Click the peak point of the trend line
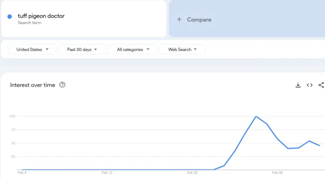325x178 pixels. tap(256, 116)
